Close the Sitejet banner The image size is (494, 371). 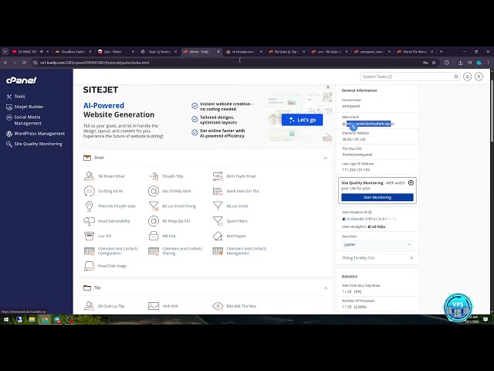(328, 87)
